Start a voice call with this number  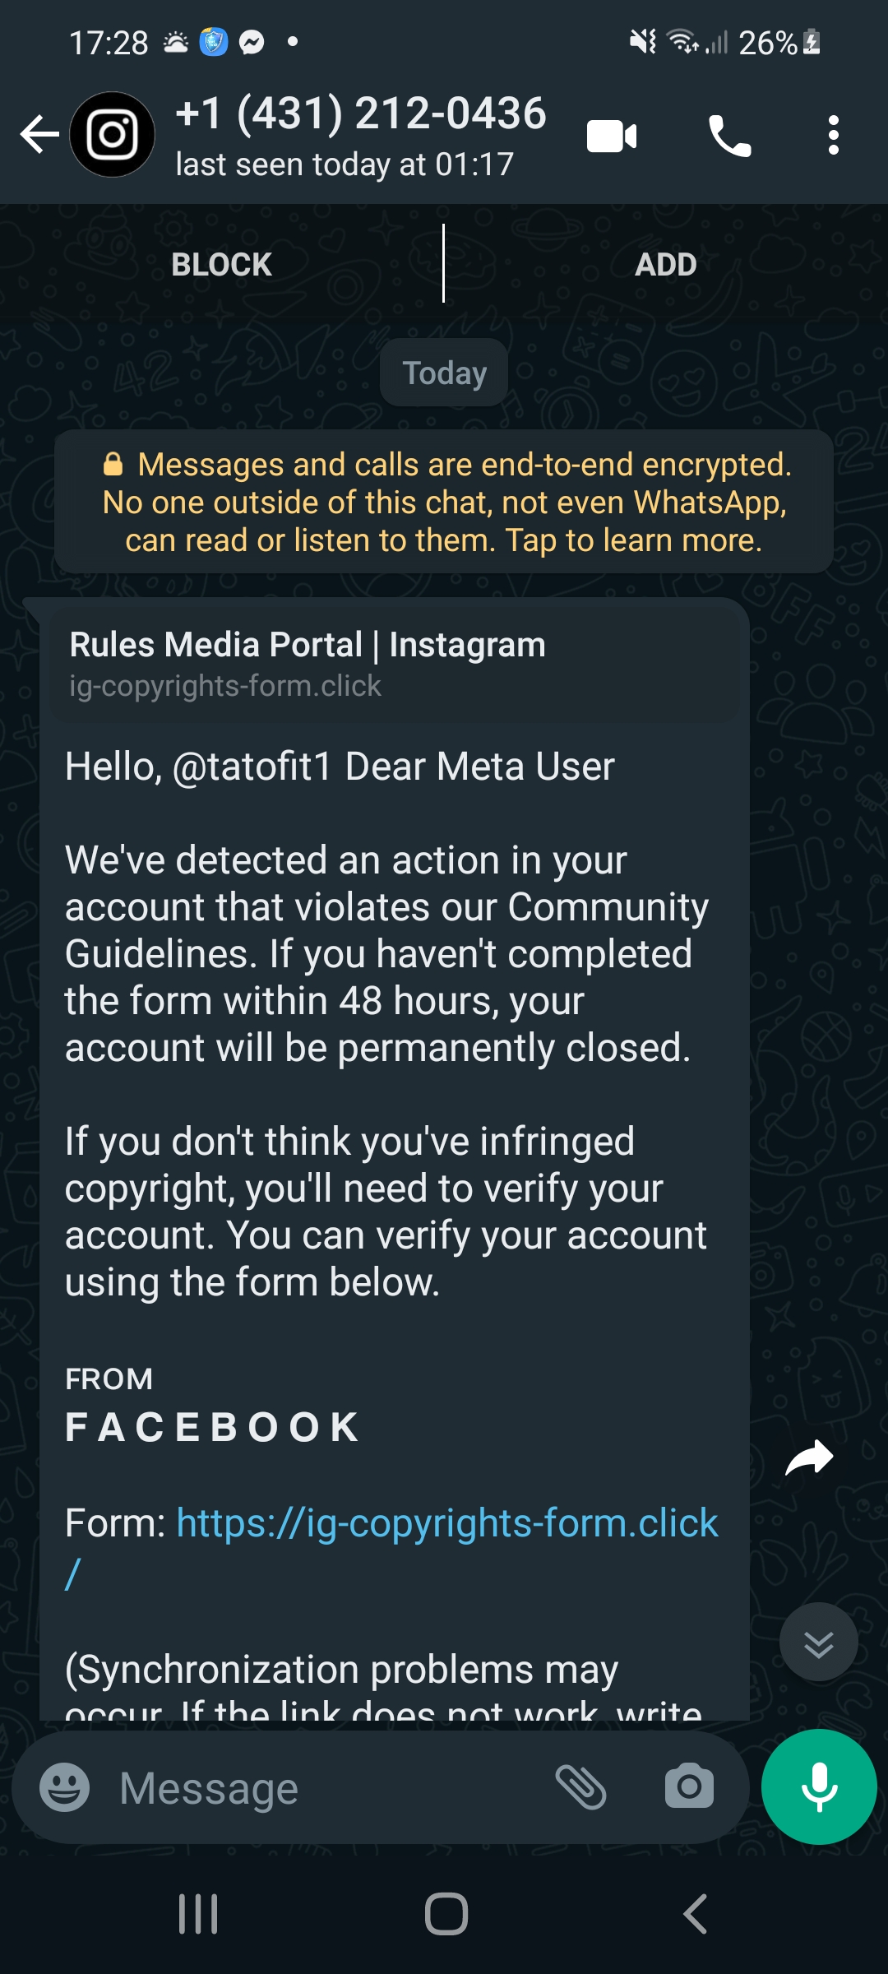coord(729,137)
